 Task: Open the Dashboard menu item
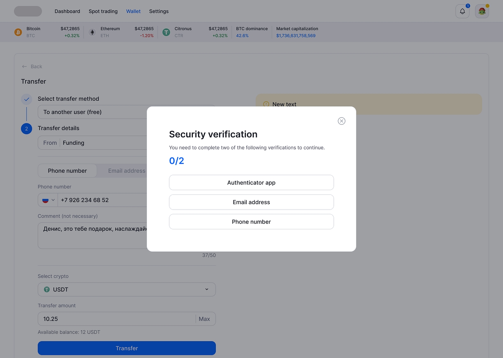click(x=67, y=12)
